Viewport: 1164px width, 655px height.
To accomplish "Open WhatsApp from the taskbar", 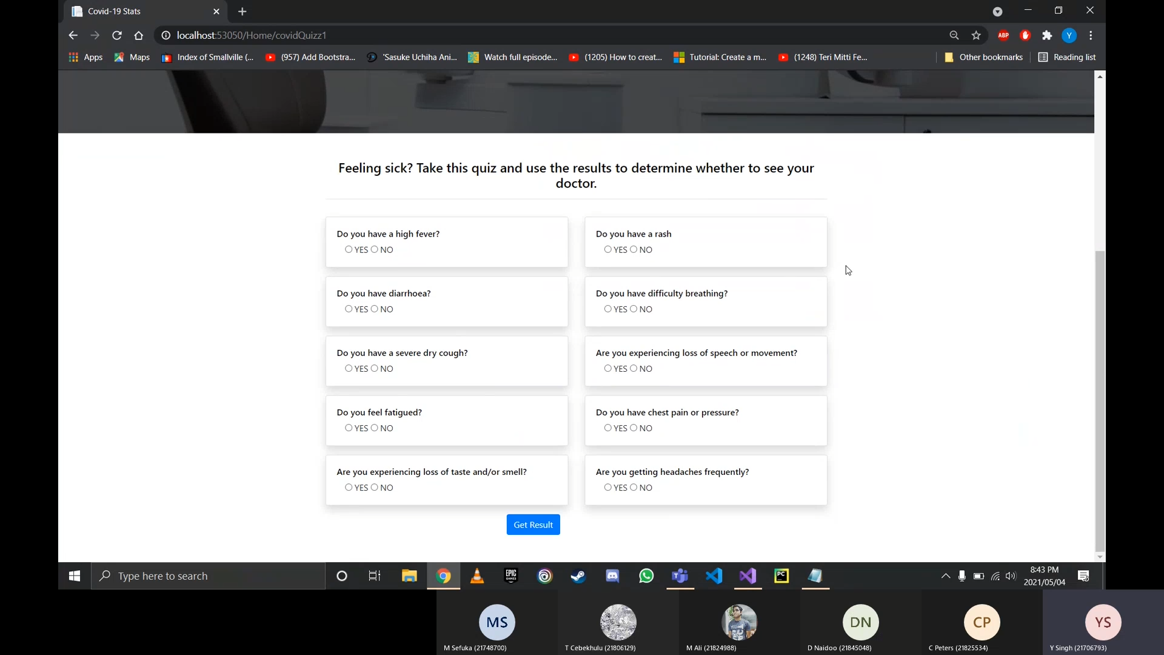I will click(x=646, y=576).
